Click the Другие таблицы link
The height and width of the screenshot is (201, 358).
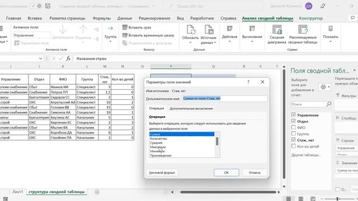[306, 155]
